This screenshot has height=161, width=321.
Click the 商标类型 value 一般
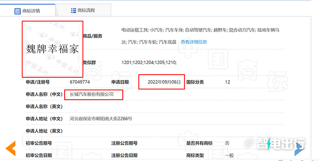(x=229, y=155)
